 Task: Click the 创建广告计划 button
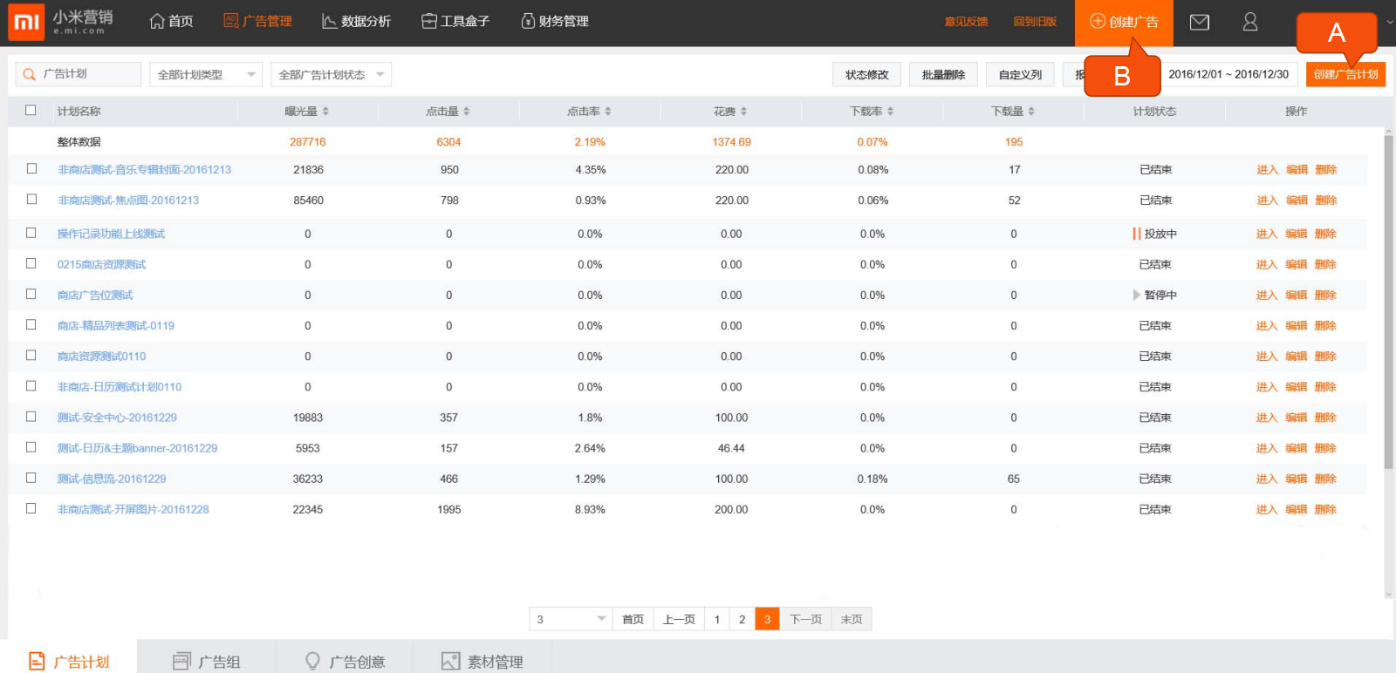click(1345, 75)
